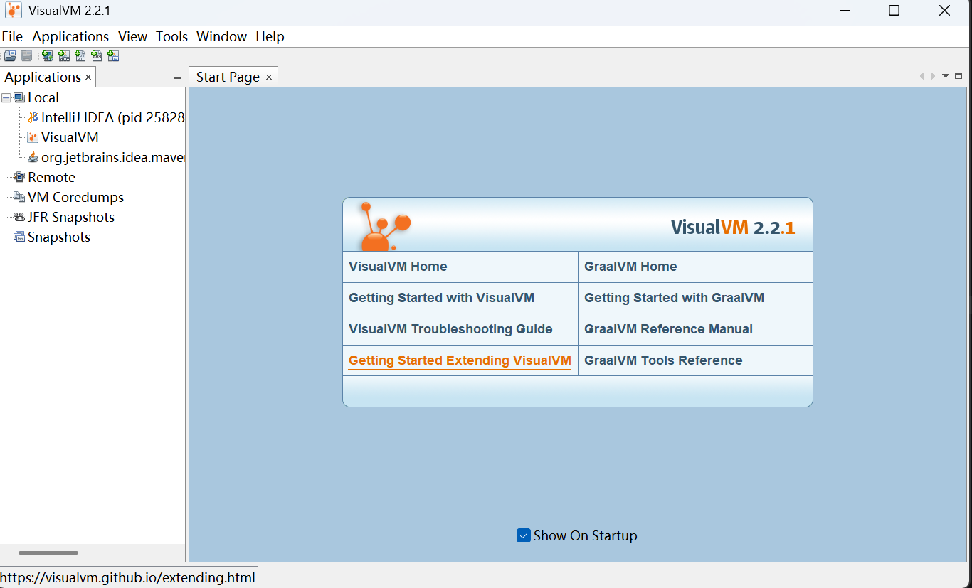Add a JMX Connection via toolbar icon
The height and width of the screenshot is (588, 972).
tap(64, 56)
